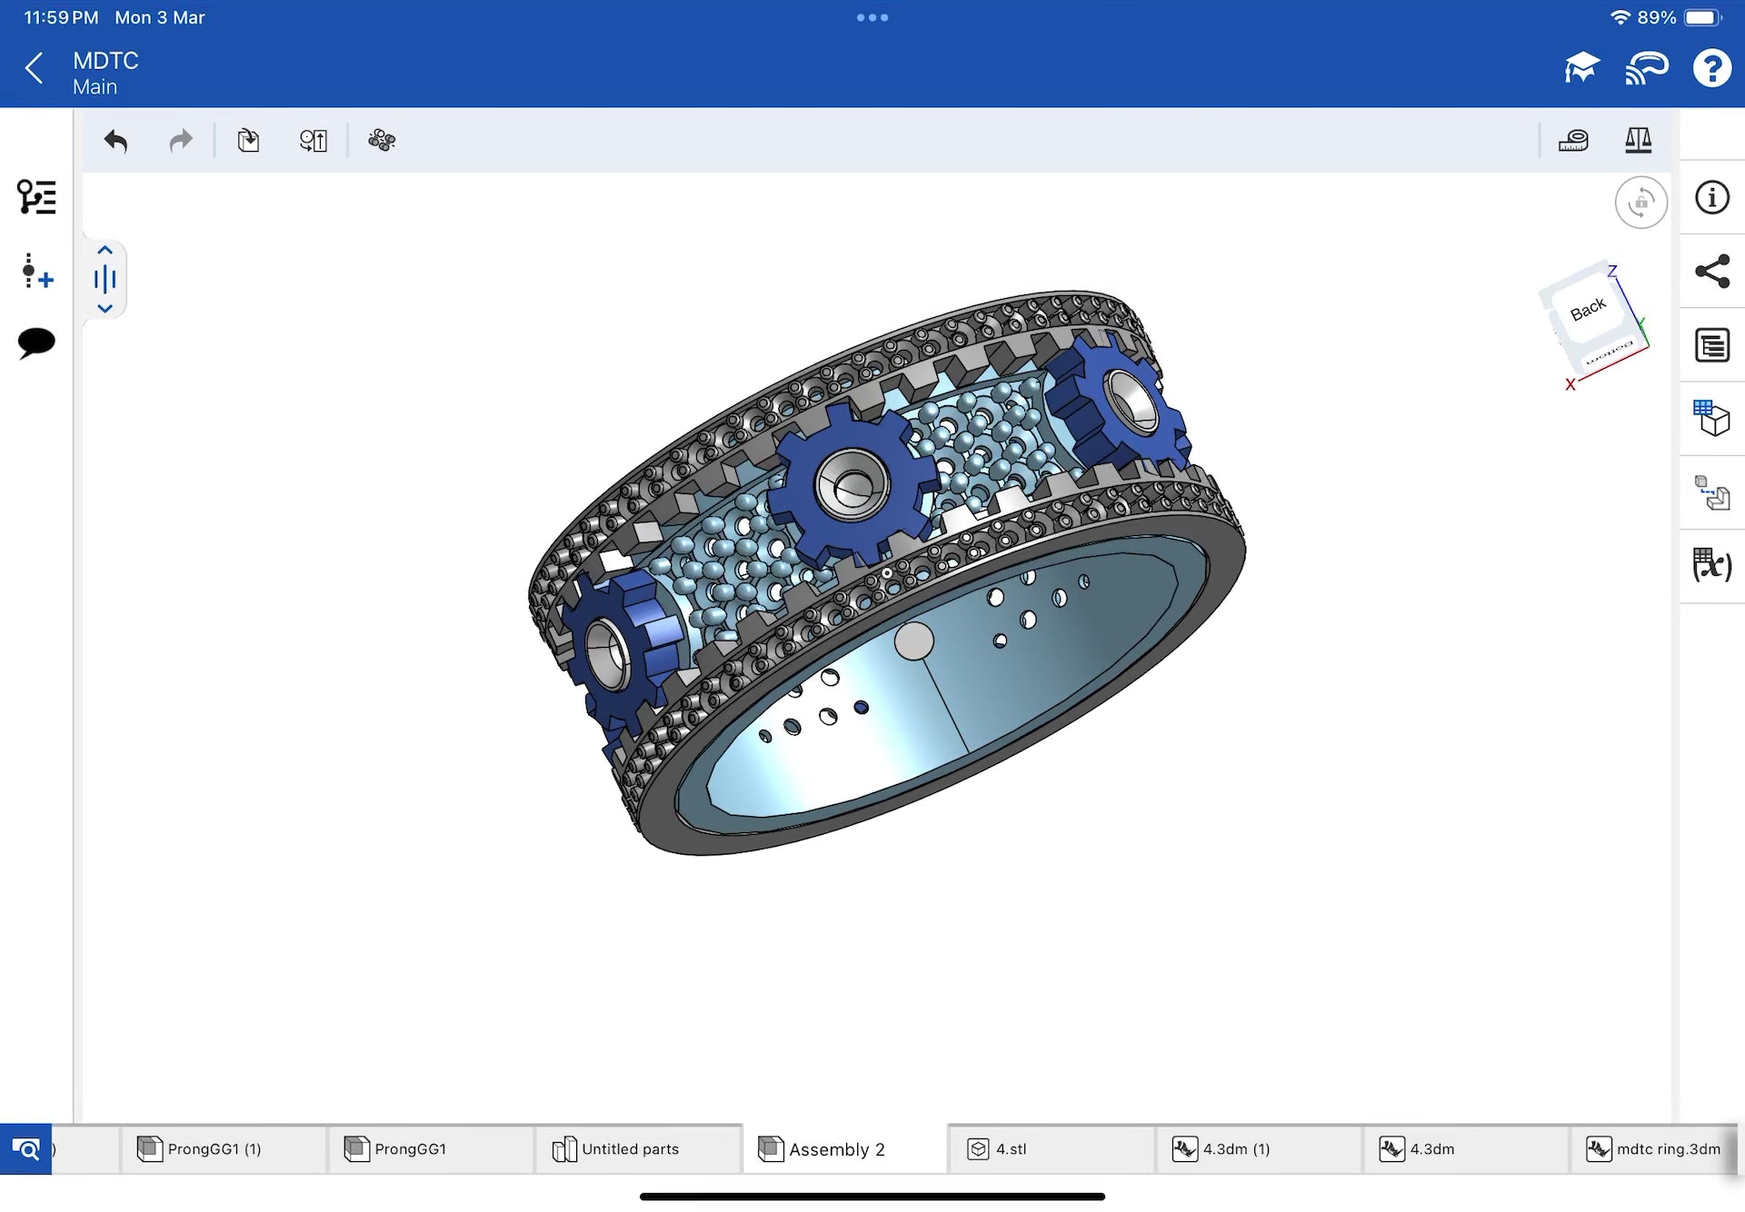This screenshot has width=1745, height=1212.
Task: Toggle the explode views gears icon
Action: pos(382,141)
